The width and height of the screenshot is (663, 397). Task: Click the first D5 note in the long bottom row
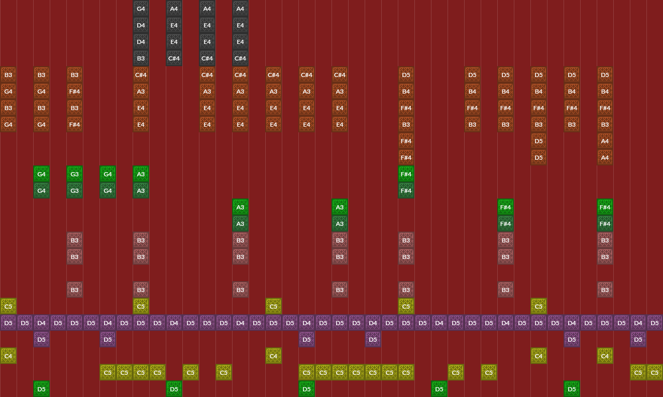coord(8,323)
